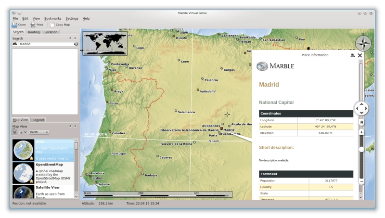Click the zoom slider handle
This screenshot has height=218, width=385.
tap(361, 150)
